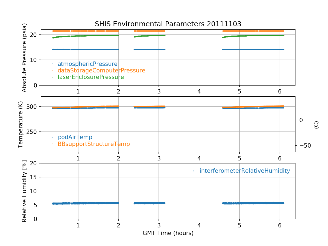Viewport: 328px width, 246px height.
Task: Click the (C) secondary axis label
Action: coord(316,125)
